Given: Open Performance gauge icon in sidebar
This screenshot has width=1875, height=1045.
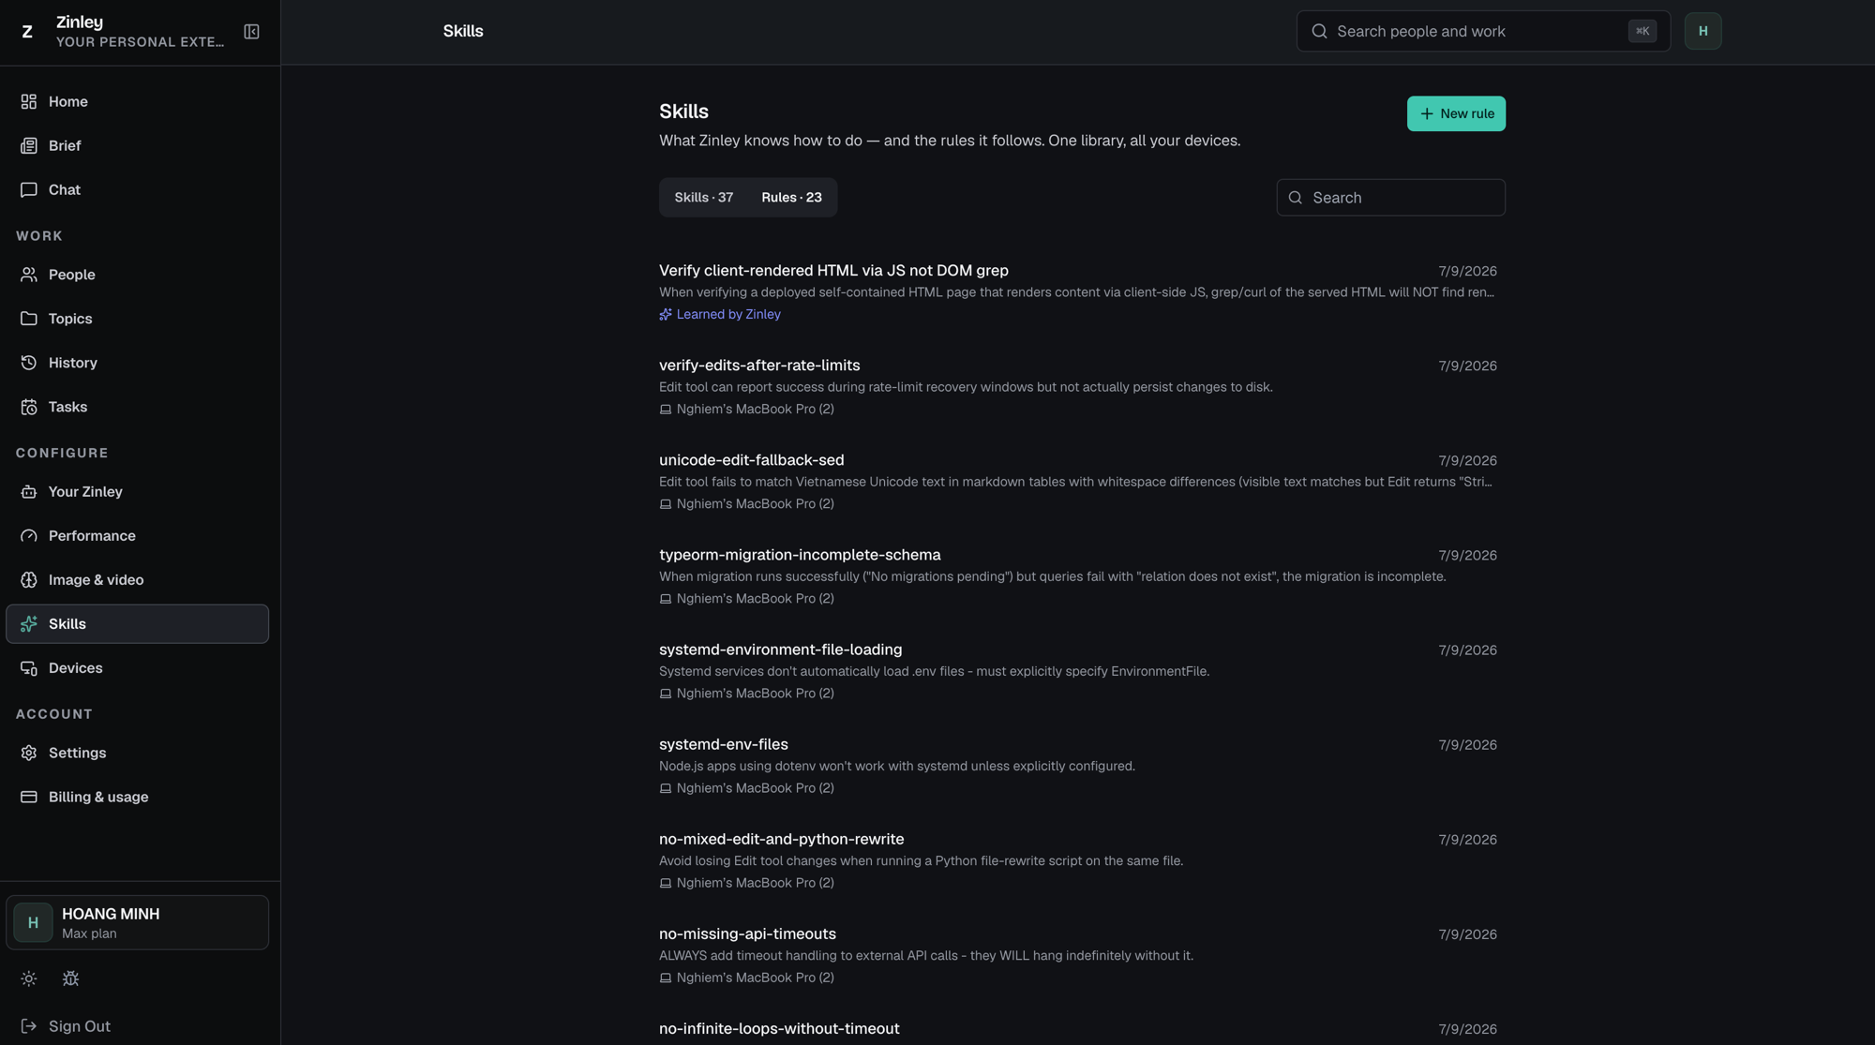Looking at the screenshot, I should tap(29, 536).
